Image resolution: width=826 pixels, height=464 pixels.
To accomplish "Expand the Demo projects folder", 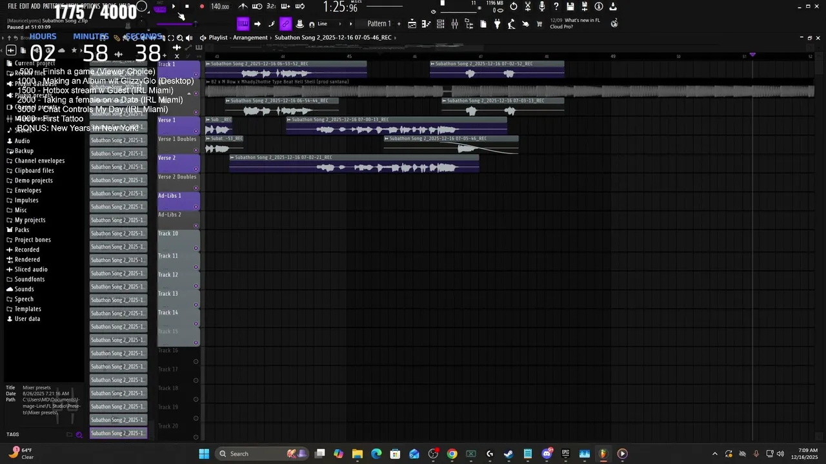I will [34, 180].
